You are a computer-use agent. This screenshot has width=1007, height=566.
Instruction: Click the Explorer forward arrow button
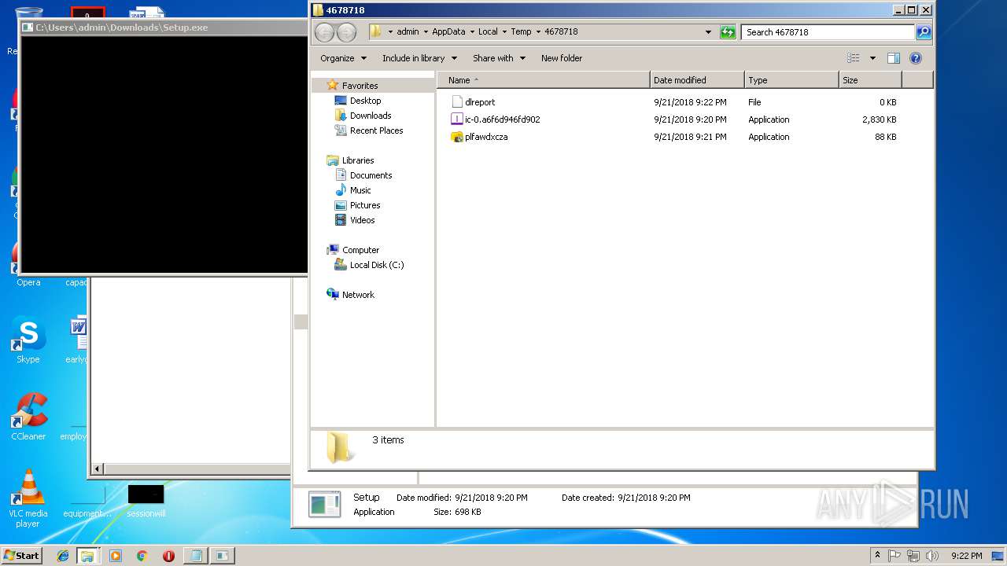click(346, 32)
